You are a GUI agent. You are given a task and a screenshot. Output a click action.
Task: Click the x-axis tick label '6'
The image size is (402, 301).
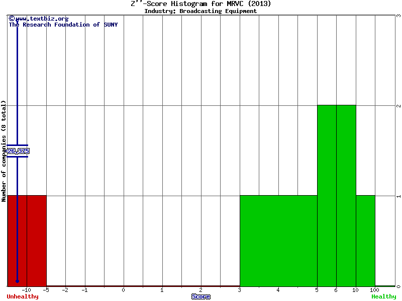point(336,290)
